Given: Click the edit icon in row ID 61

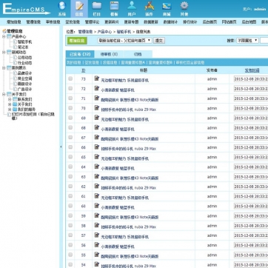Looking at the screenshot, I should tap(97, 196).
